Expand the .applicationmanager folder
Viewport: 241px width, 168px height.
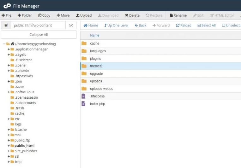click(9, 49)
